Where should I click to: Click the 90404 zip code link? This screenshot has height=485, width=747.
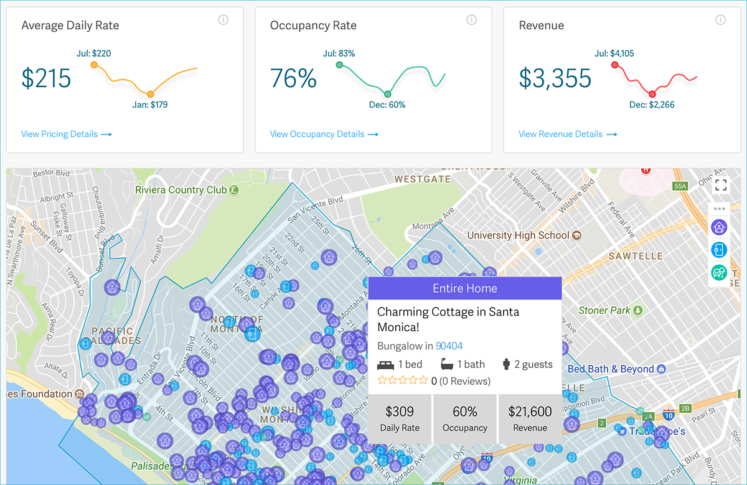(449, 346)
